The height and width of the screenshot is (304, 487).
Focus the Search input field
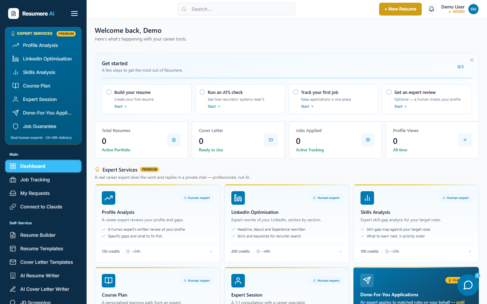pyautogui.click(x=237, y=9)
